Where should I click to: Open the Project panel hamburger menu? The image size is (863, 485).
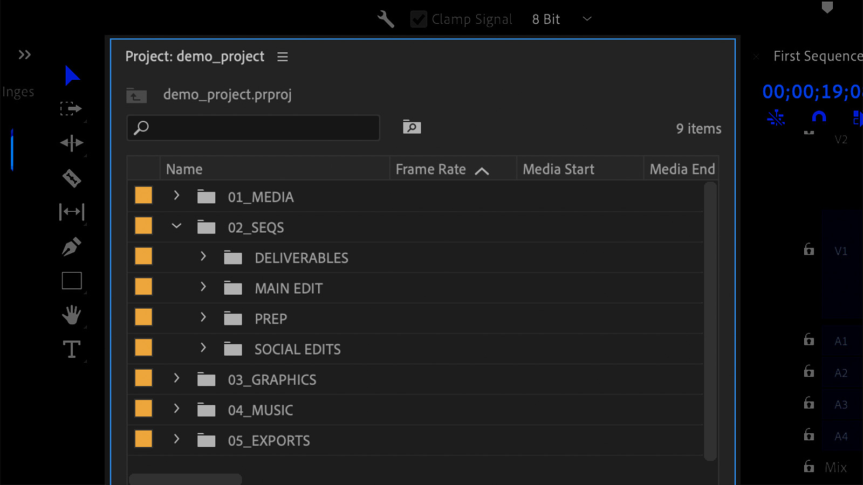point(283,57)
